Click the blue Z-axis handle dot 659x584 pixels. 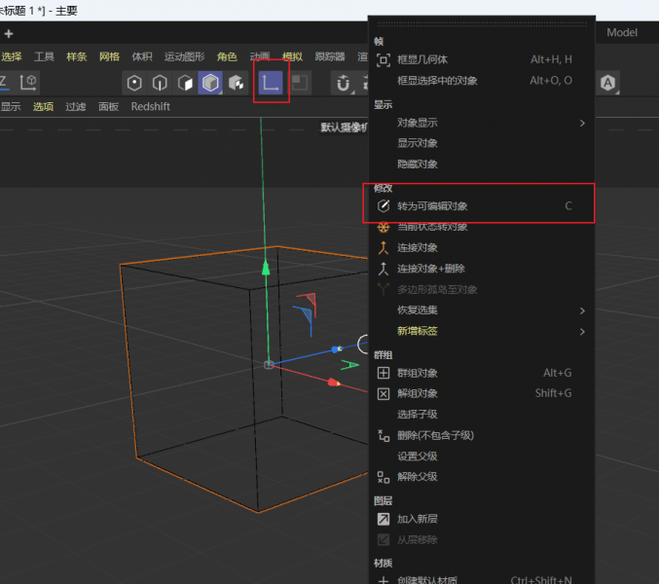click(336, 349)
